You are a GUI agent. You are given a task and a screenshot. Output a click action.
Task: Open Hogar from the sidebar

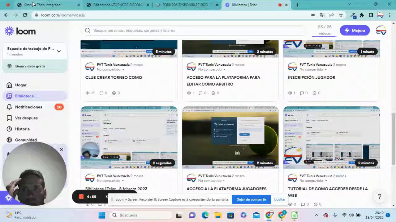[x=21, y=85]
